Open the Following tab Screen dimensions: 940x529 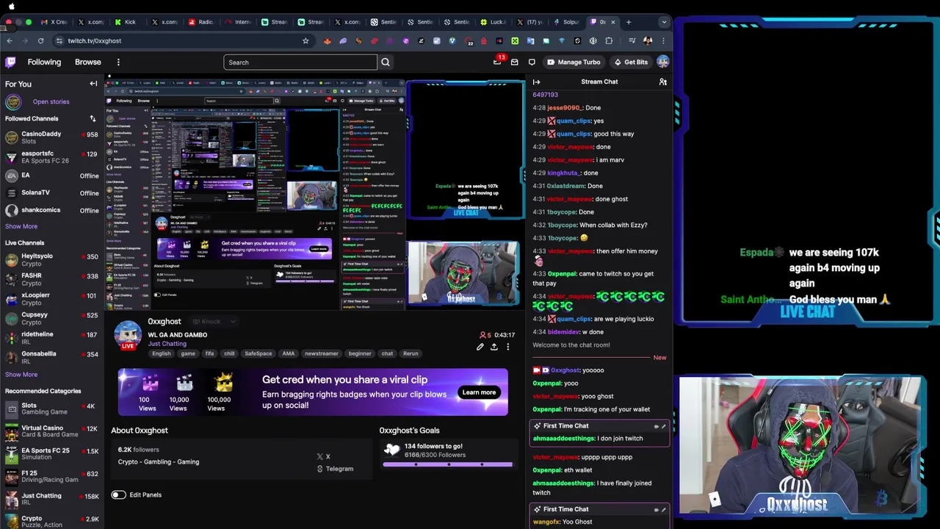coord(44,62)
